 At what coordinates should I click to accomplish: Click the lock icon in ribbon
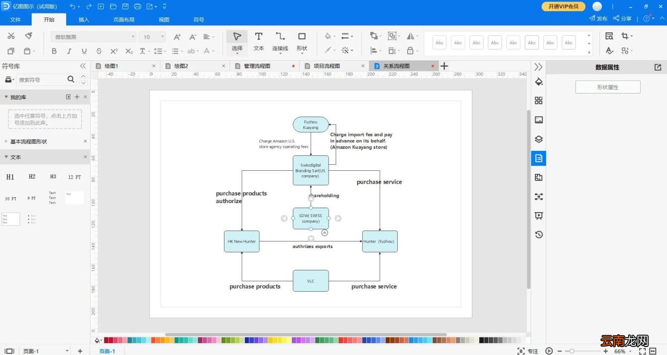click(410, 50)
